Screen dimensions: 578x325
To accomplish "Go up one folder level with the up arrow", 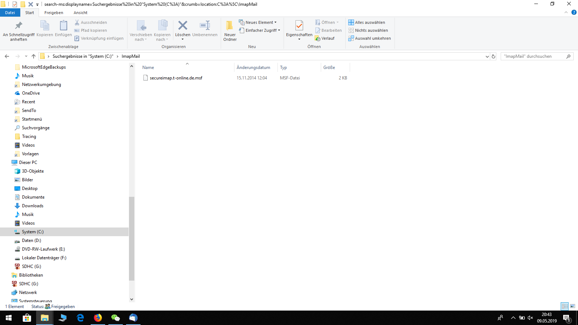I will [x=34, y=56].
